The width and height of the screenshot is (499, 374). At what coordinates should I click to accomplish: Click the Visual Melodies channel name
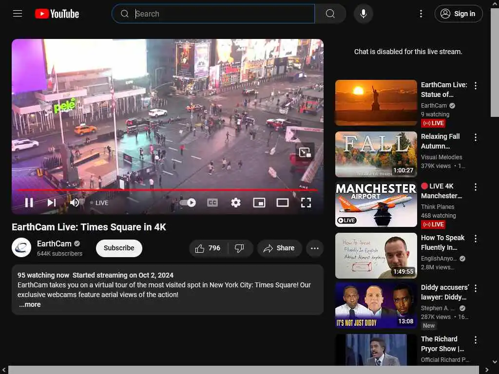[441, 157]
